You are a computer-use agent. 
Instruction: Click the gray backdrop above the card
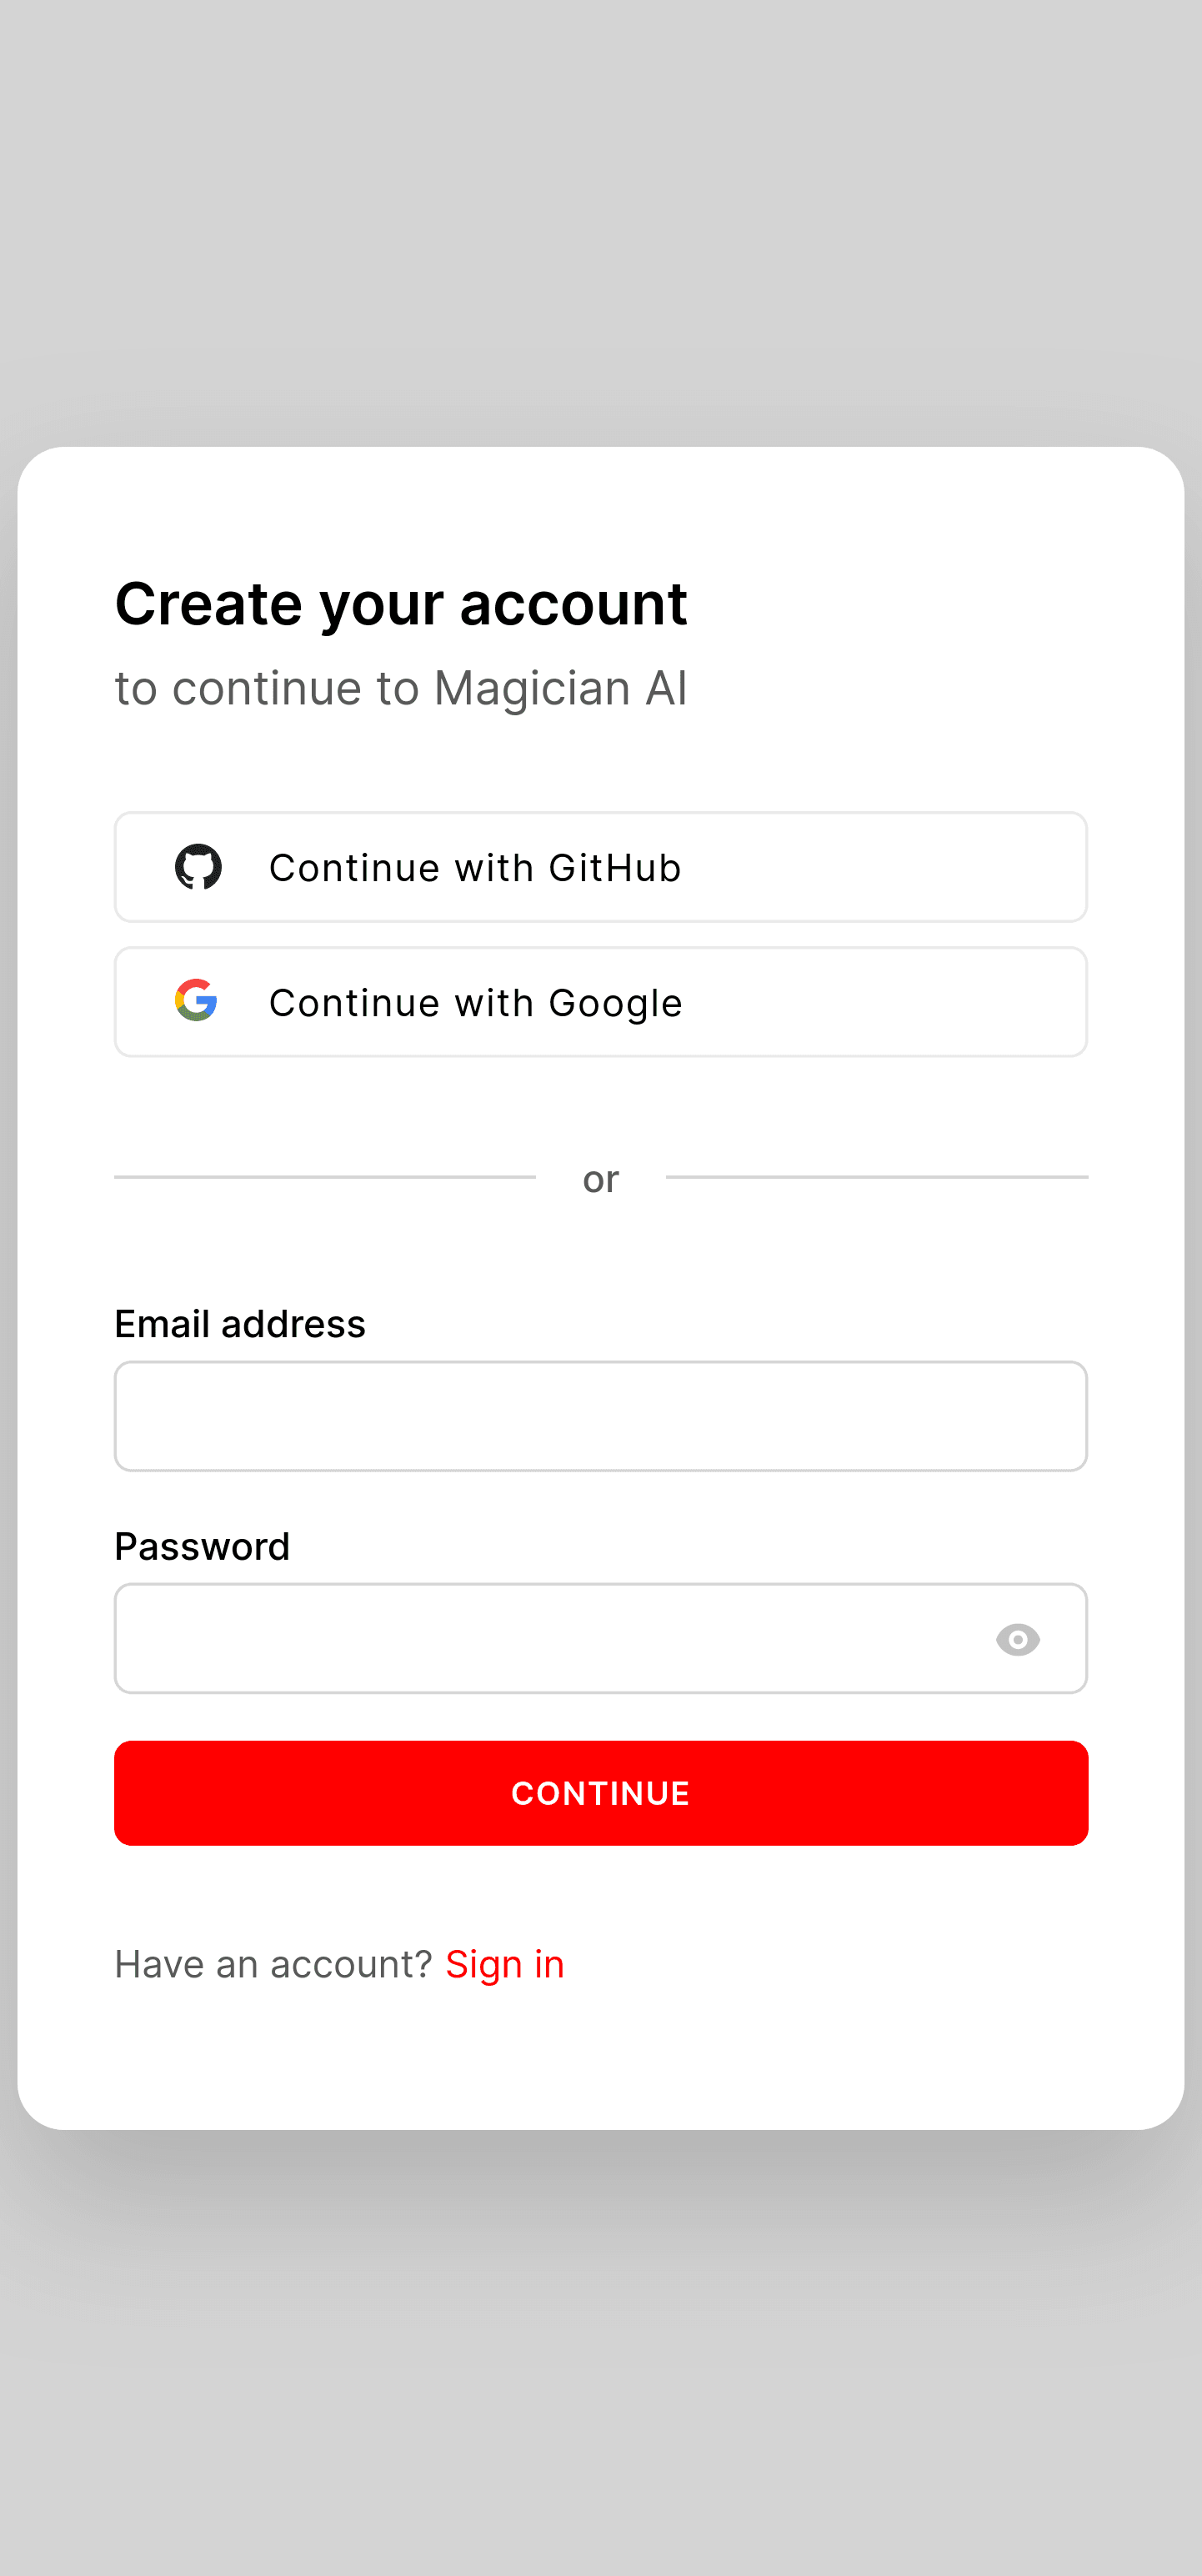(601, 220)
